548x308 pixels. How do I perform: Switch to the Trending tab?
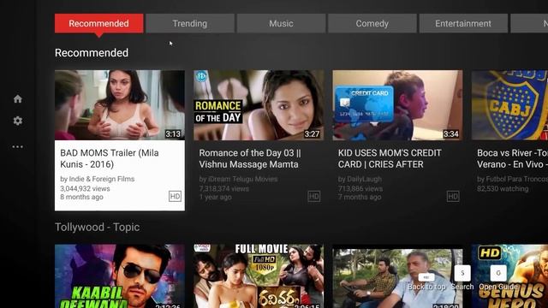(x=190, y=23)
